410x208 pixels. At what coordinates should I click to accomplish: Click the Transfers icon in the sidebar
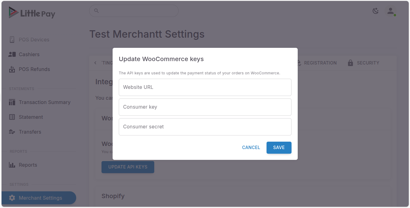tap(12, 132)
